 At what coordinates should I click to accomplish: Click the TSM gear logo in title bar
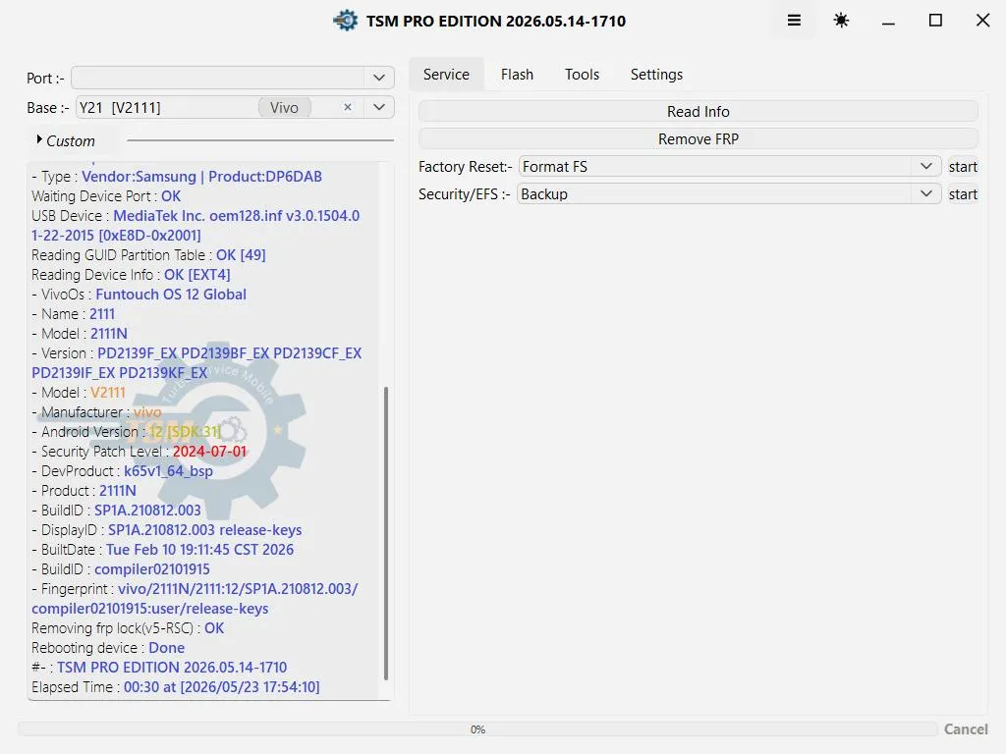[346, 21]
